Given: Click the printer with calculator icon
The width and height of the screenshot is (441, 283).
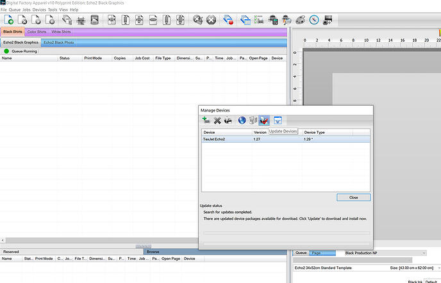Looking at the screenshot, I should tap(273, 20).
